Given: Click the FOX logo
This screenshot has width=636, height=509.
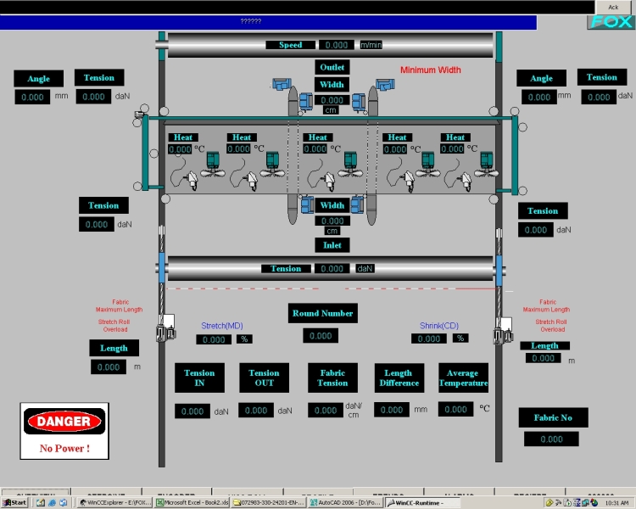Looking at the screenshot, I should (x=611, y=22).
